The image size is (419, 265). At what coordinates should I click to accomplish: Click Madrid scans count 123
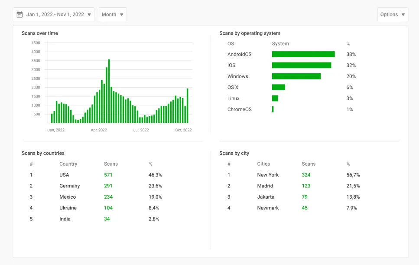pos(306,186)
